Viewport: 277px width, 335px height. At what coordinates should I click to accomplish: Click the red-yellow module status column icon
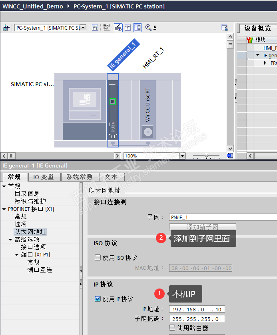click(250, 40)
